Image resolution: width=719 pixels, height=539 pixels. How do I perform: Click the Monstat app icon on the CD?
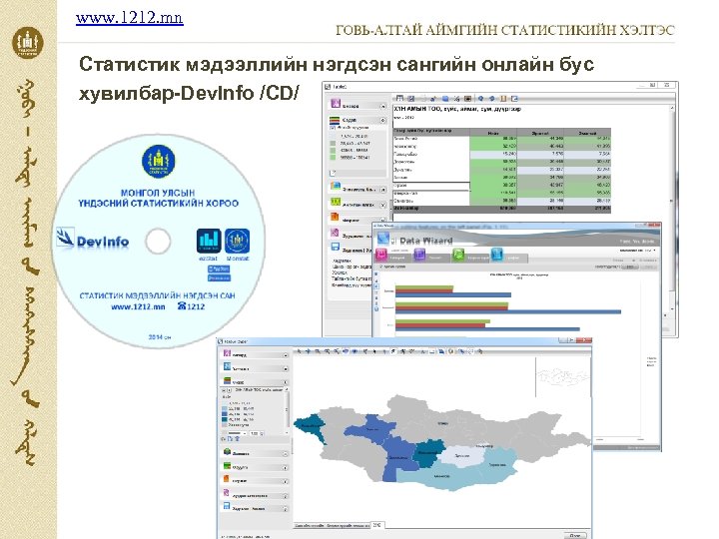[x=237, y=242]
